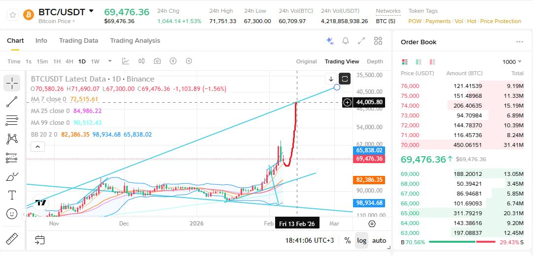Switch chart to Trading View mode
Image resolution: width=533 pixels, height=256 pixels.
pos(342,61)
